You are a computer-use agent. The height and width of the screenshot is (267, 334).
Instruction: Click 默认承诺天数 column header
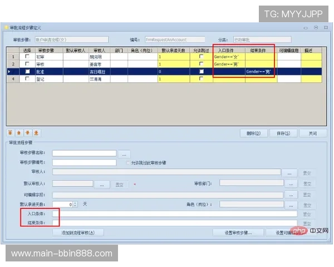pyautogui.click(x=173, y=51)
